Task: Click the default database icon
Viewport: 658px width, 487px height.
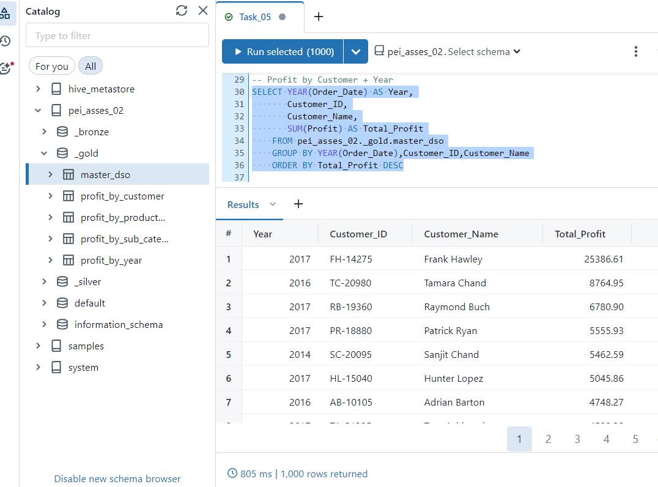Action: [x=62, y=303]
